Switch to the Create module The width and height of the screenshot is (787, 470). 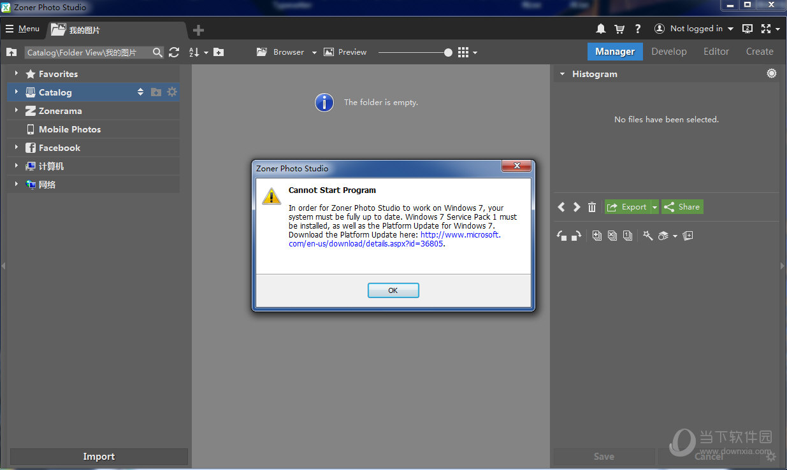coord(760,52)
